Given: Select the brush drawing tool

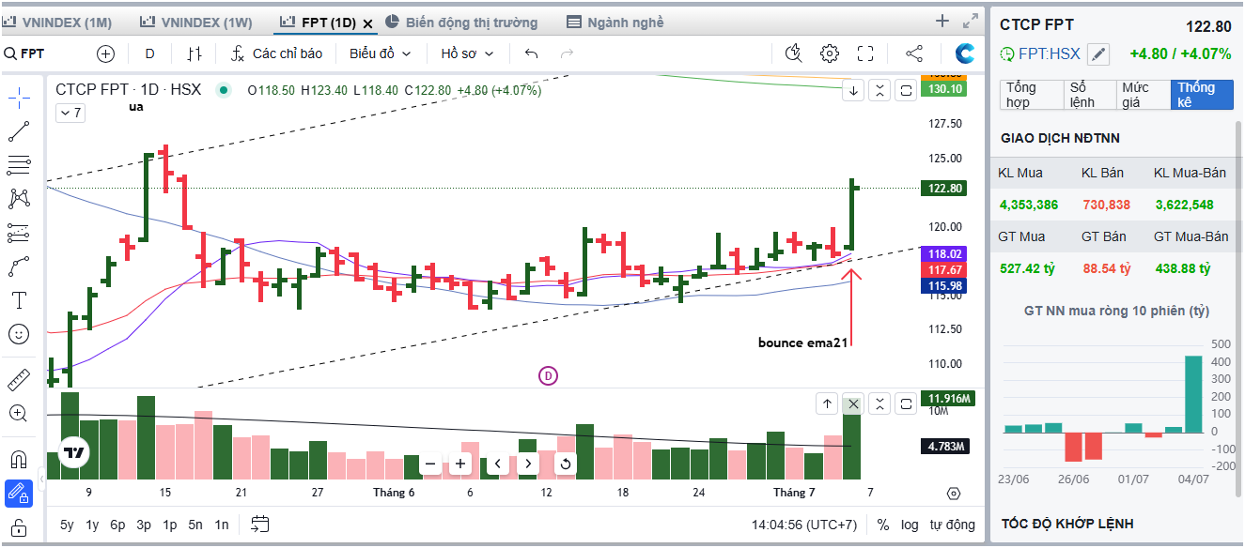Looking at the screenshot, I should pos(19,266).
